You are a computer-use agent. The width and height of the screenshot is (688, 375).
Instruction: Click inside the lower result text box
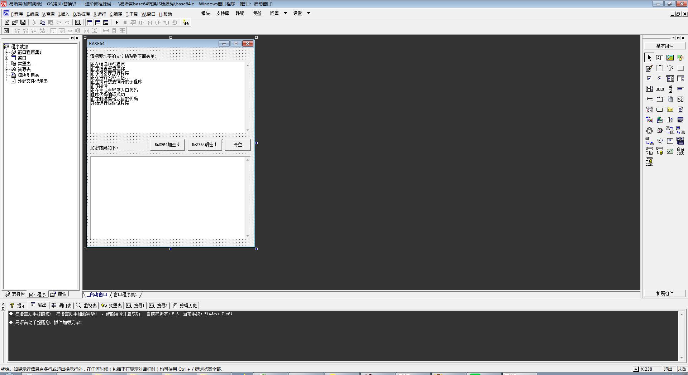point(168,198)
